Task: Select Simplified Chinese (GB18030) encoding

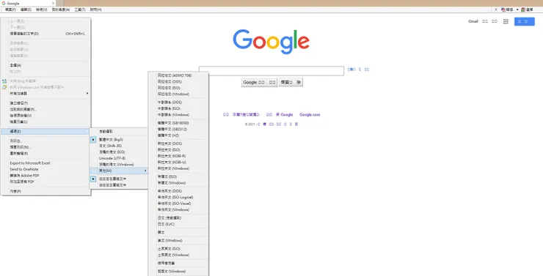Action: [x=178, y=123]
